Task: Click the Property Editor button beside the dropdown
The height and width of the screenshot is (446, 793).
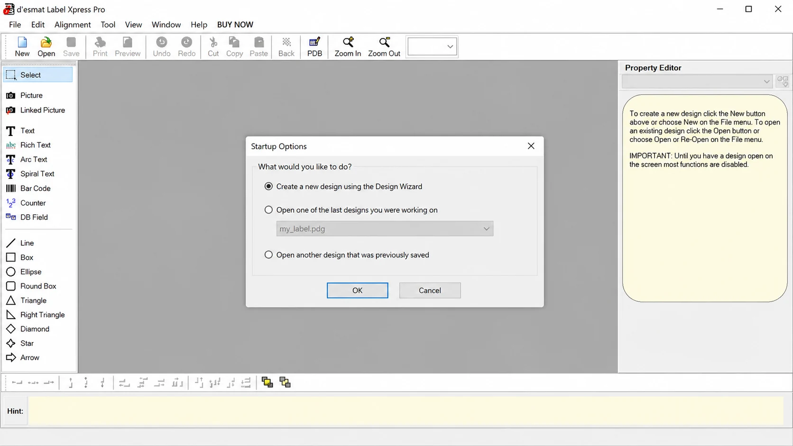Action: coord(783,82)
